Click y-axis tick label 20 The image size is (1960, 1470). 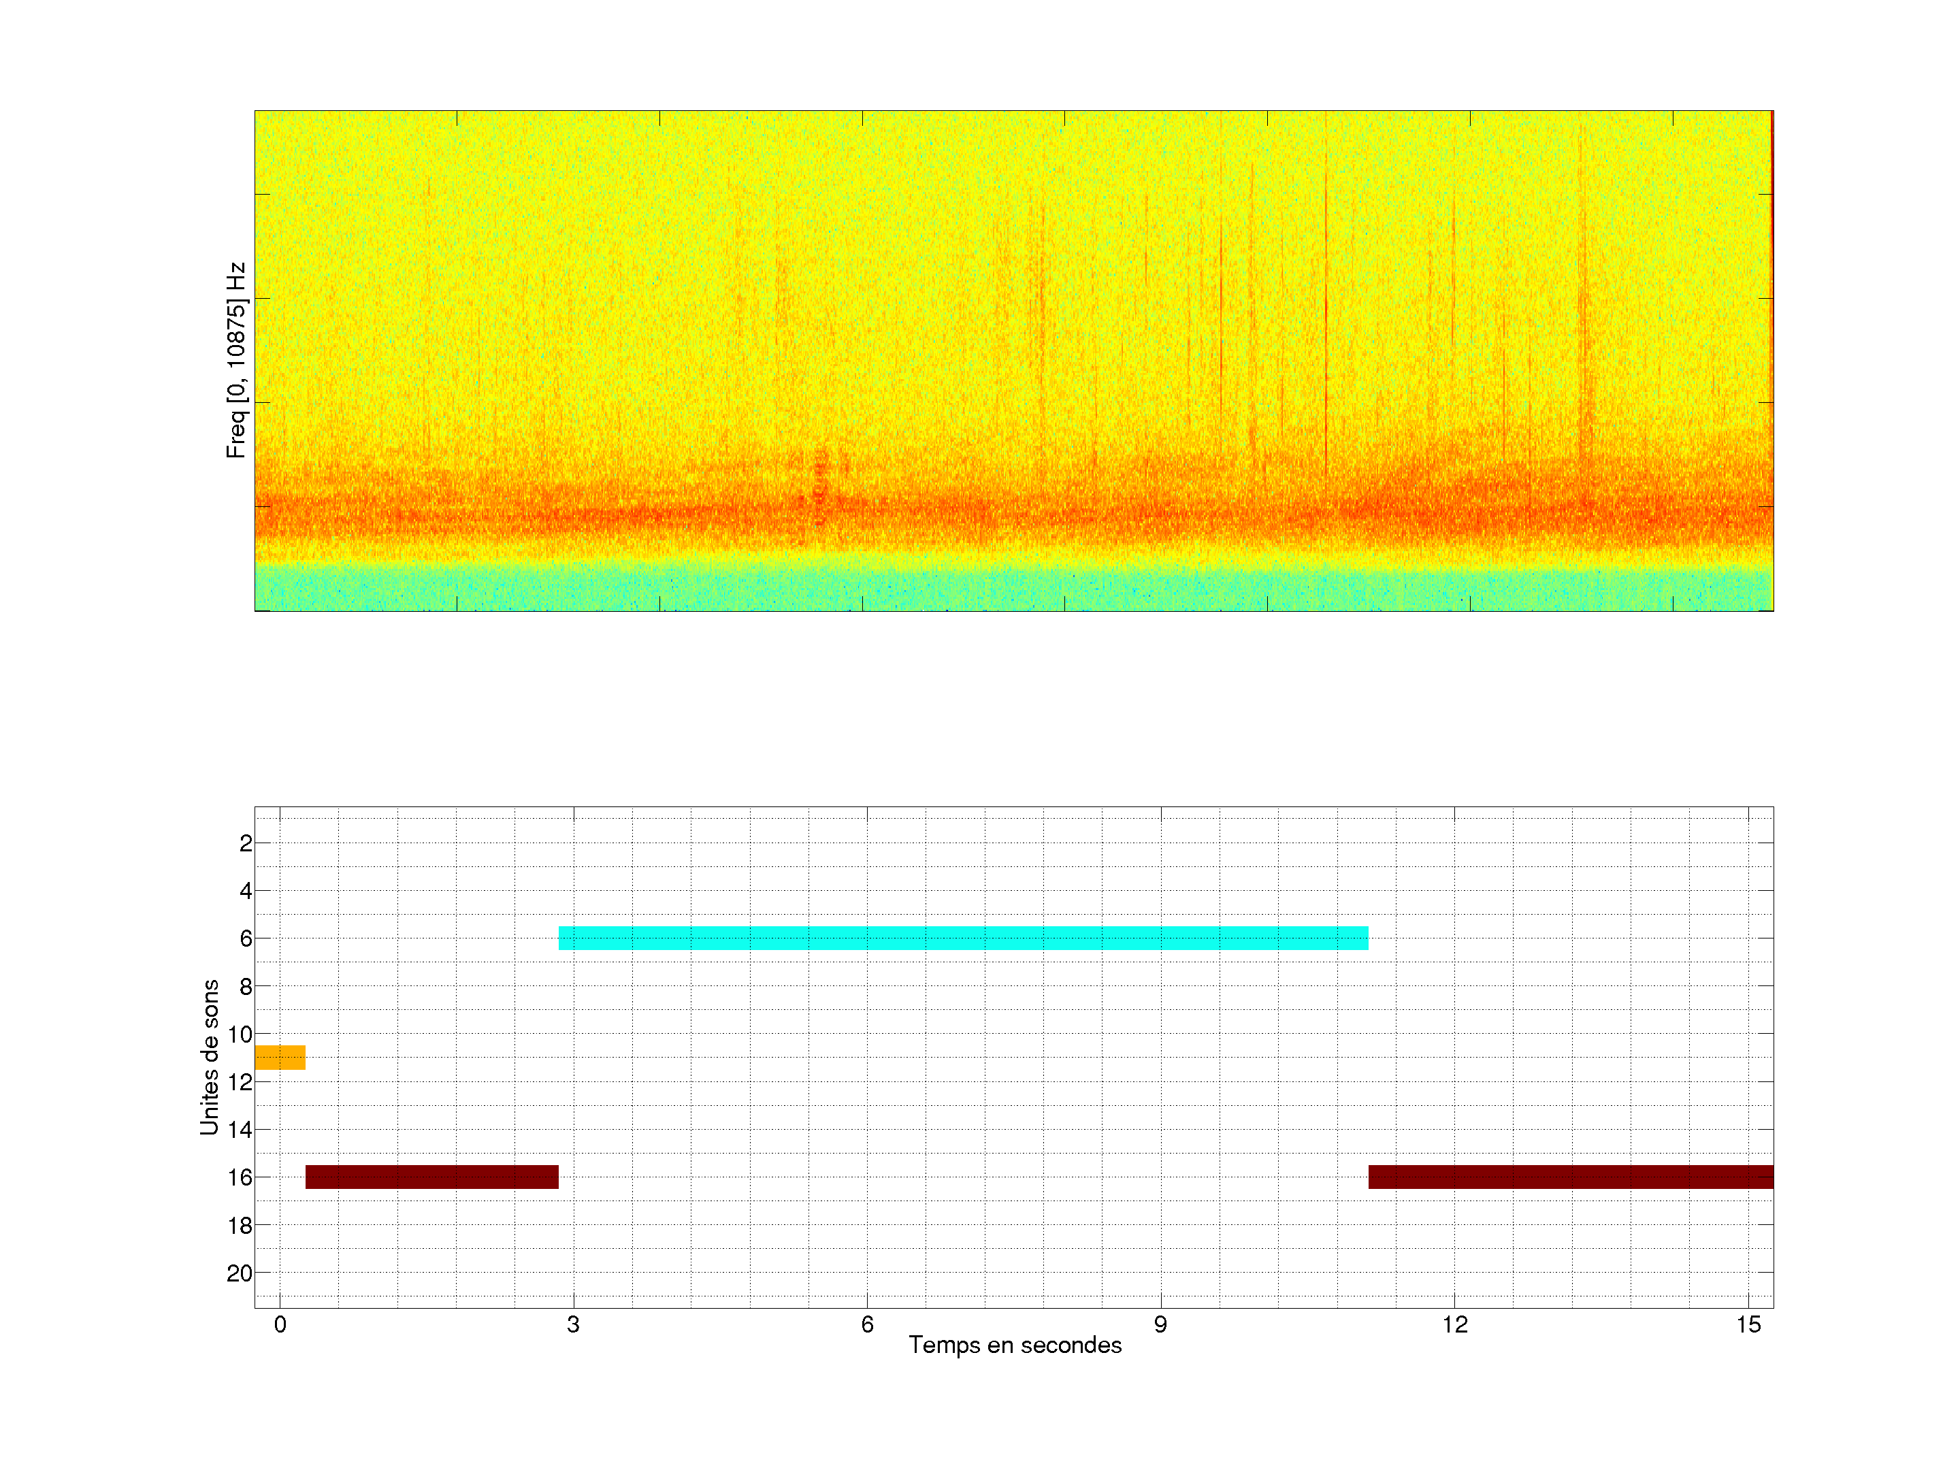click(x=240, y=1273)
